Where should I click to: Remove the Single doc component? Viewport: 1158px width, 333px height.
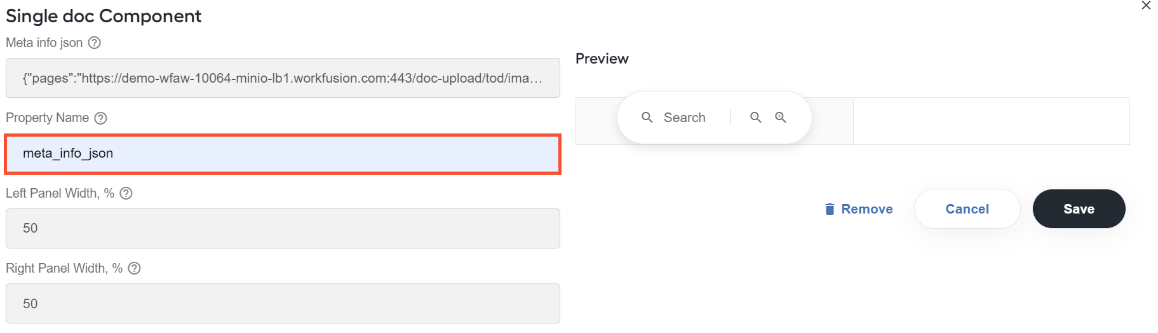[859, 209]
